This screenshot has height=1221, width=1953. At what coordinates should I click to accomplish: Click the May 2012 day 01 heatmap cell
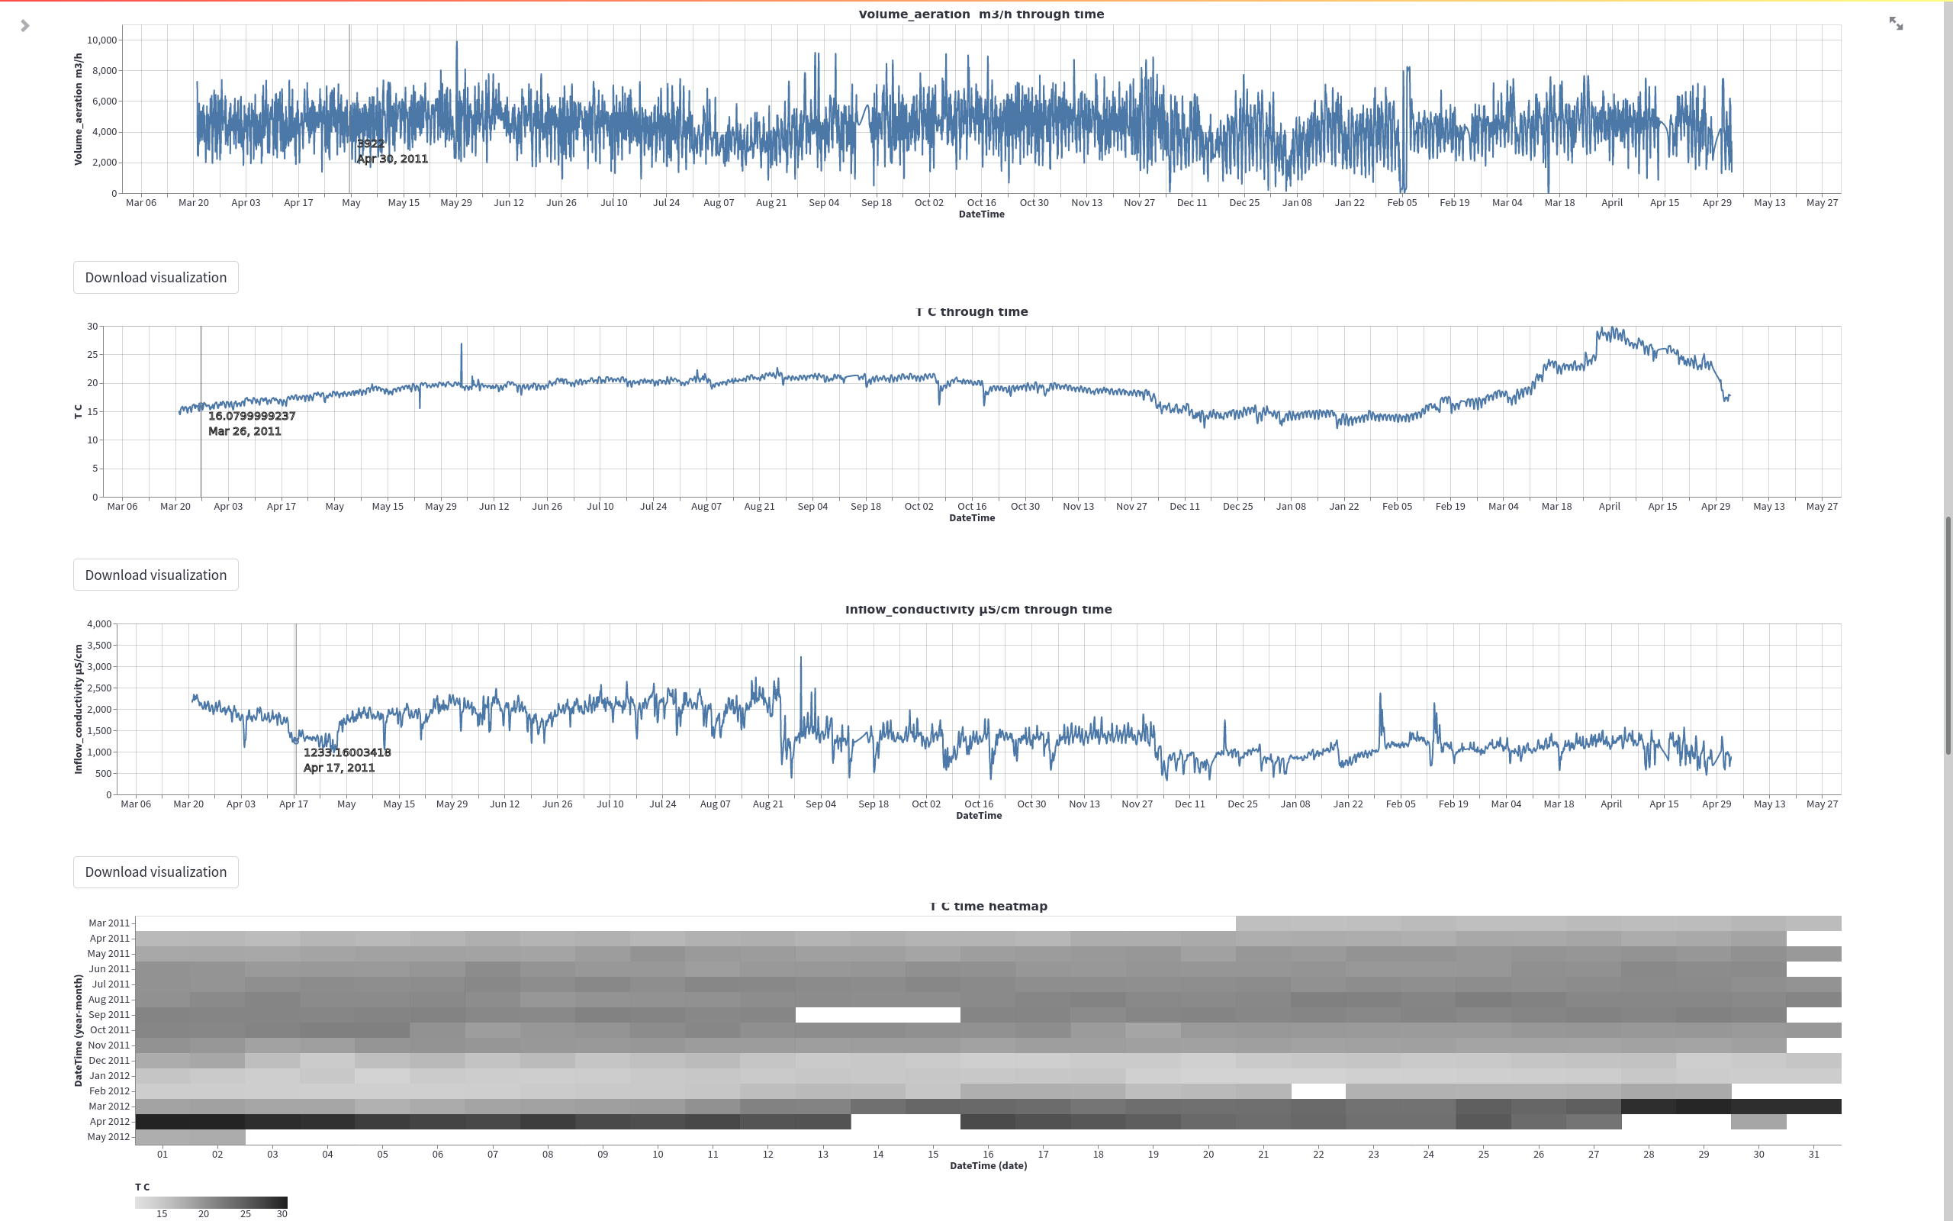pos(163,1137)
